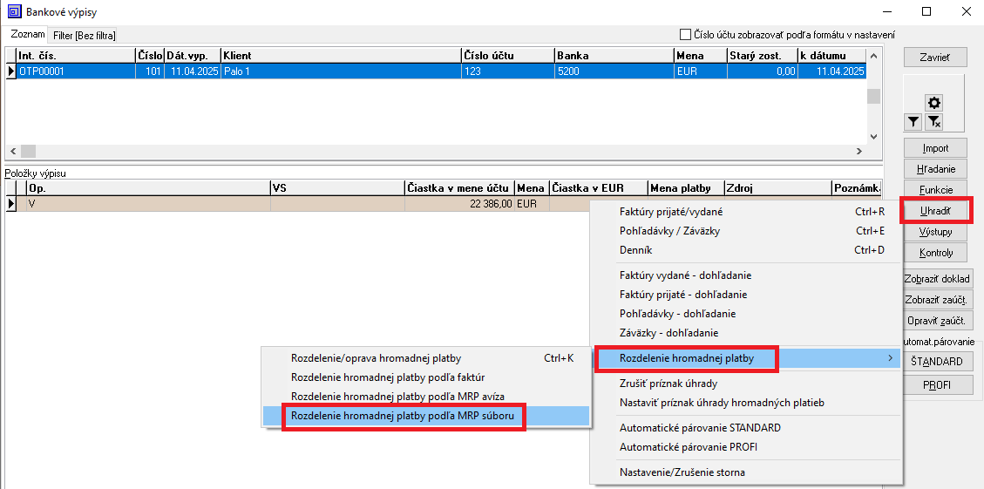
Task: Choose Faktúry prijaté/vydané menu entry
Action: (x=670, y=212)
